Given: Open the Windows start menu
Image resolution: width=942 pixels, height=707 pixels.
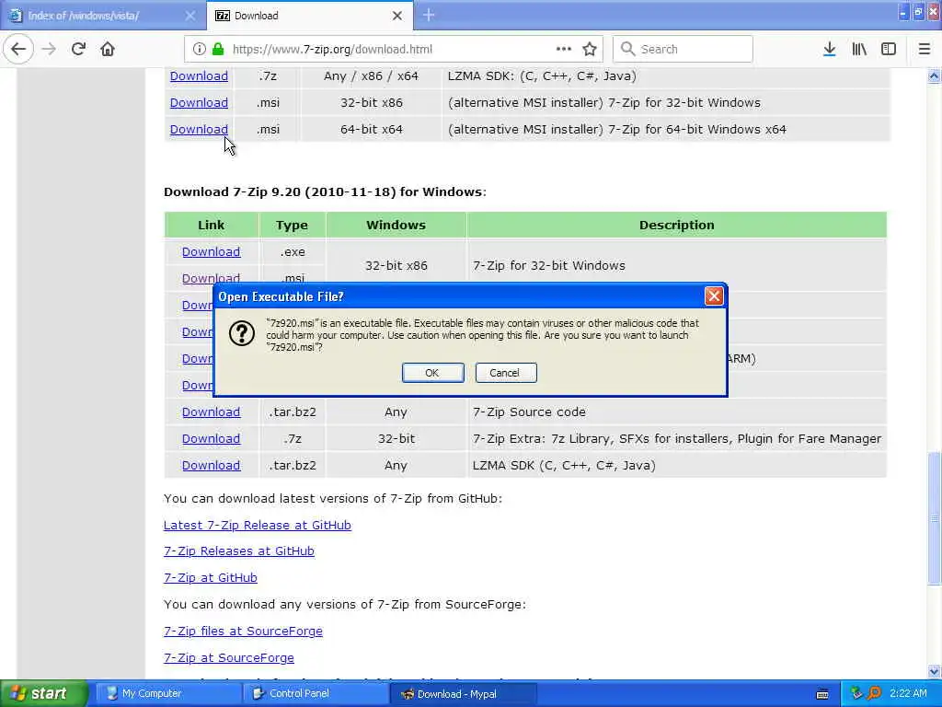Looking at the screenshot, I should 43,693.
